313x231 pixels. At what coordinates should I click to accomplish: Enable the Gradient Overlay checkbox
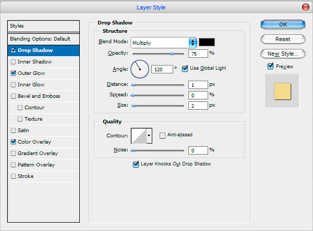point(14,153)
